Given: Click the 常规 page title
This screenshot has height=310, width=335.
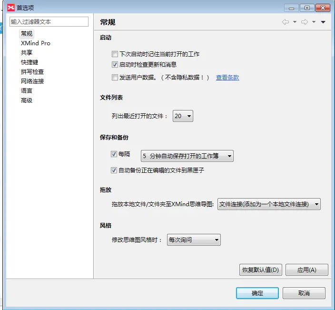Looking at the screenshot, I should tap(108, 22).
